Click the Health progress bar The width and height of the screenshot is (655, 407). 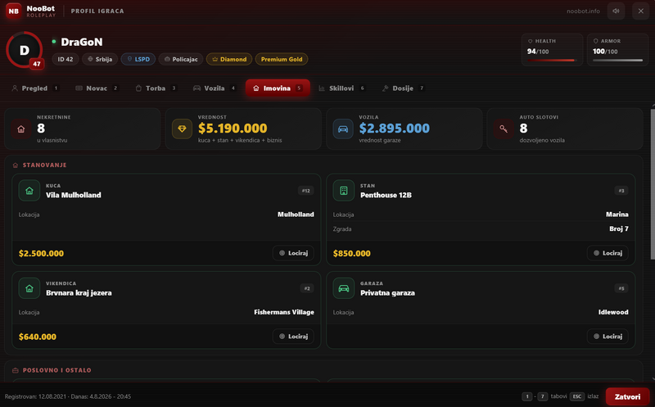[x=552, y=60]
